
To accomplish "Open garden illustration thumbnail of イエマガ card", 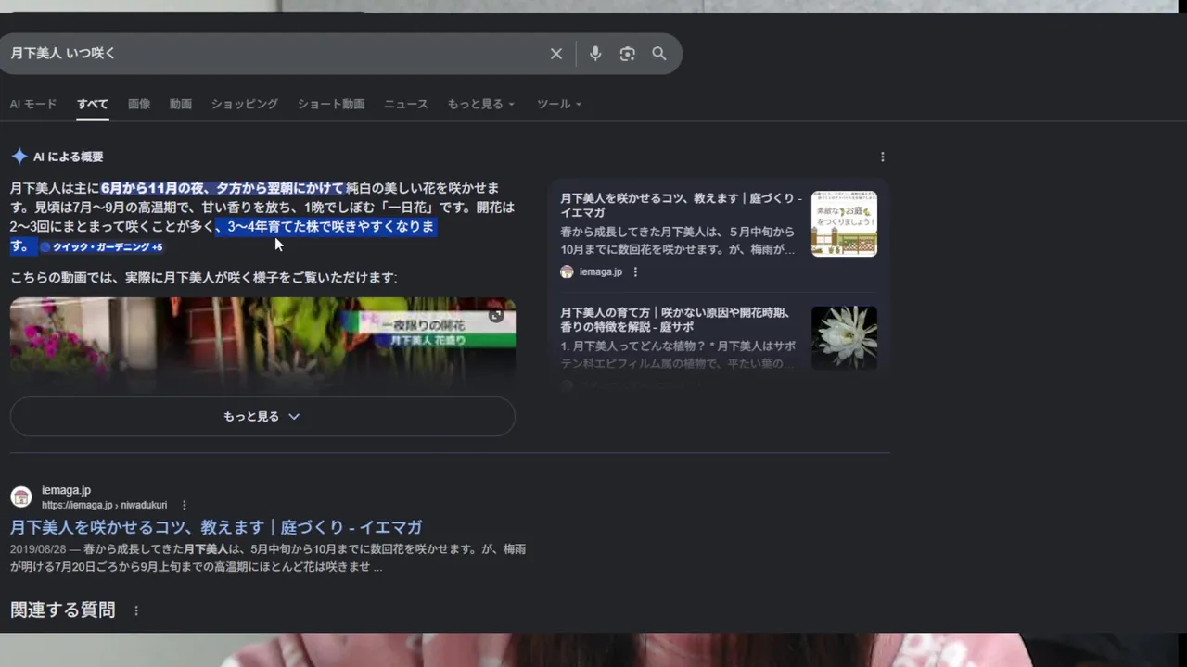I will pos(844,223).
